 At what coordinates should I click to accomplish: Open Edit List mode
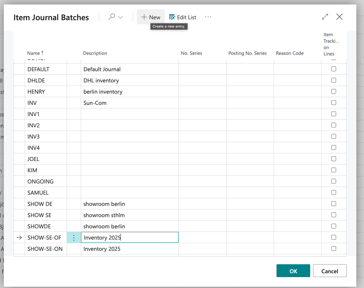[183, 17]
